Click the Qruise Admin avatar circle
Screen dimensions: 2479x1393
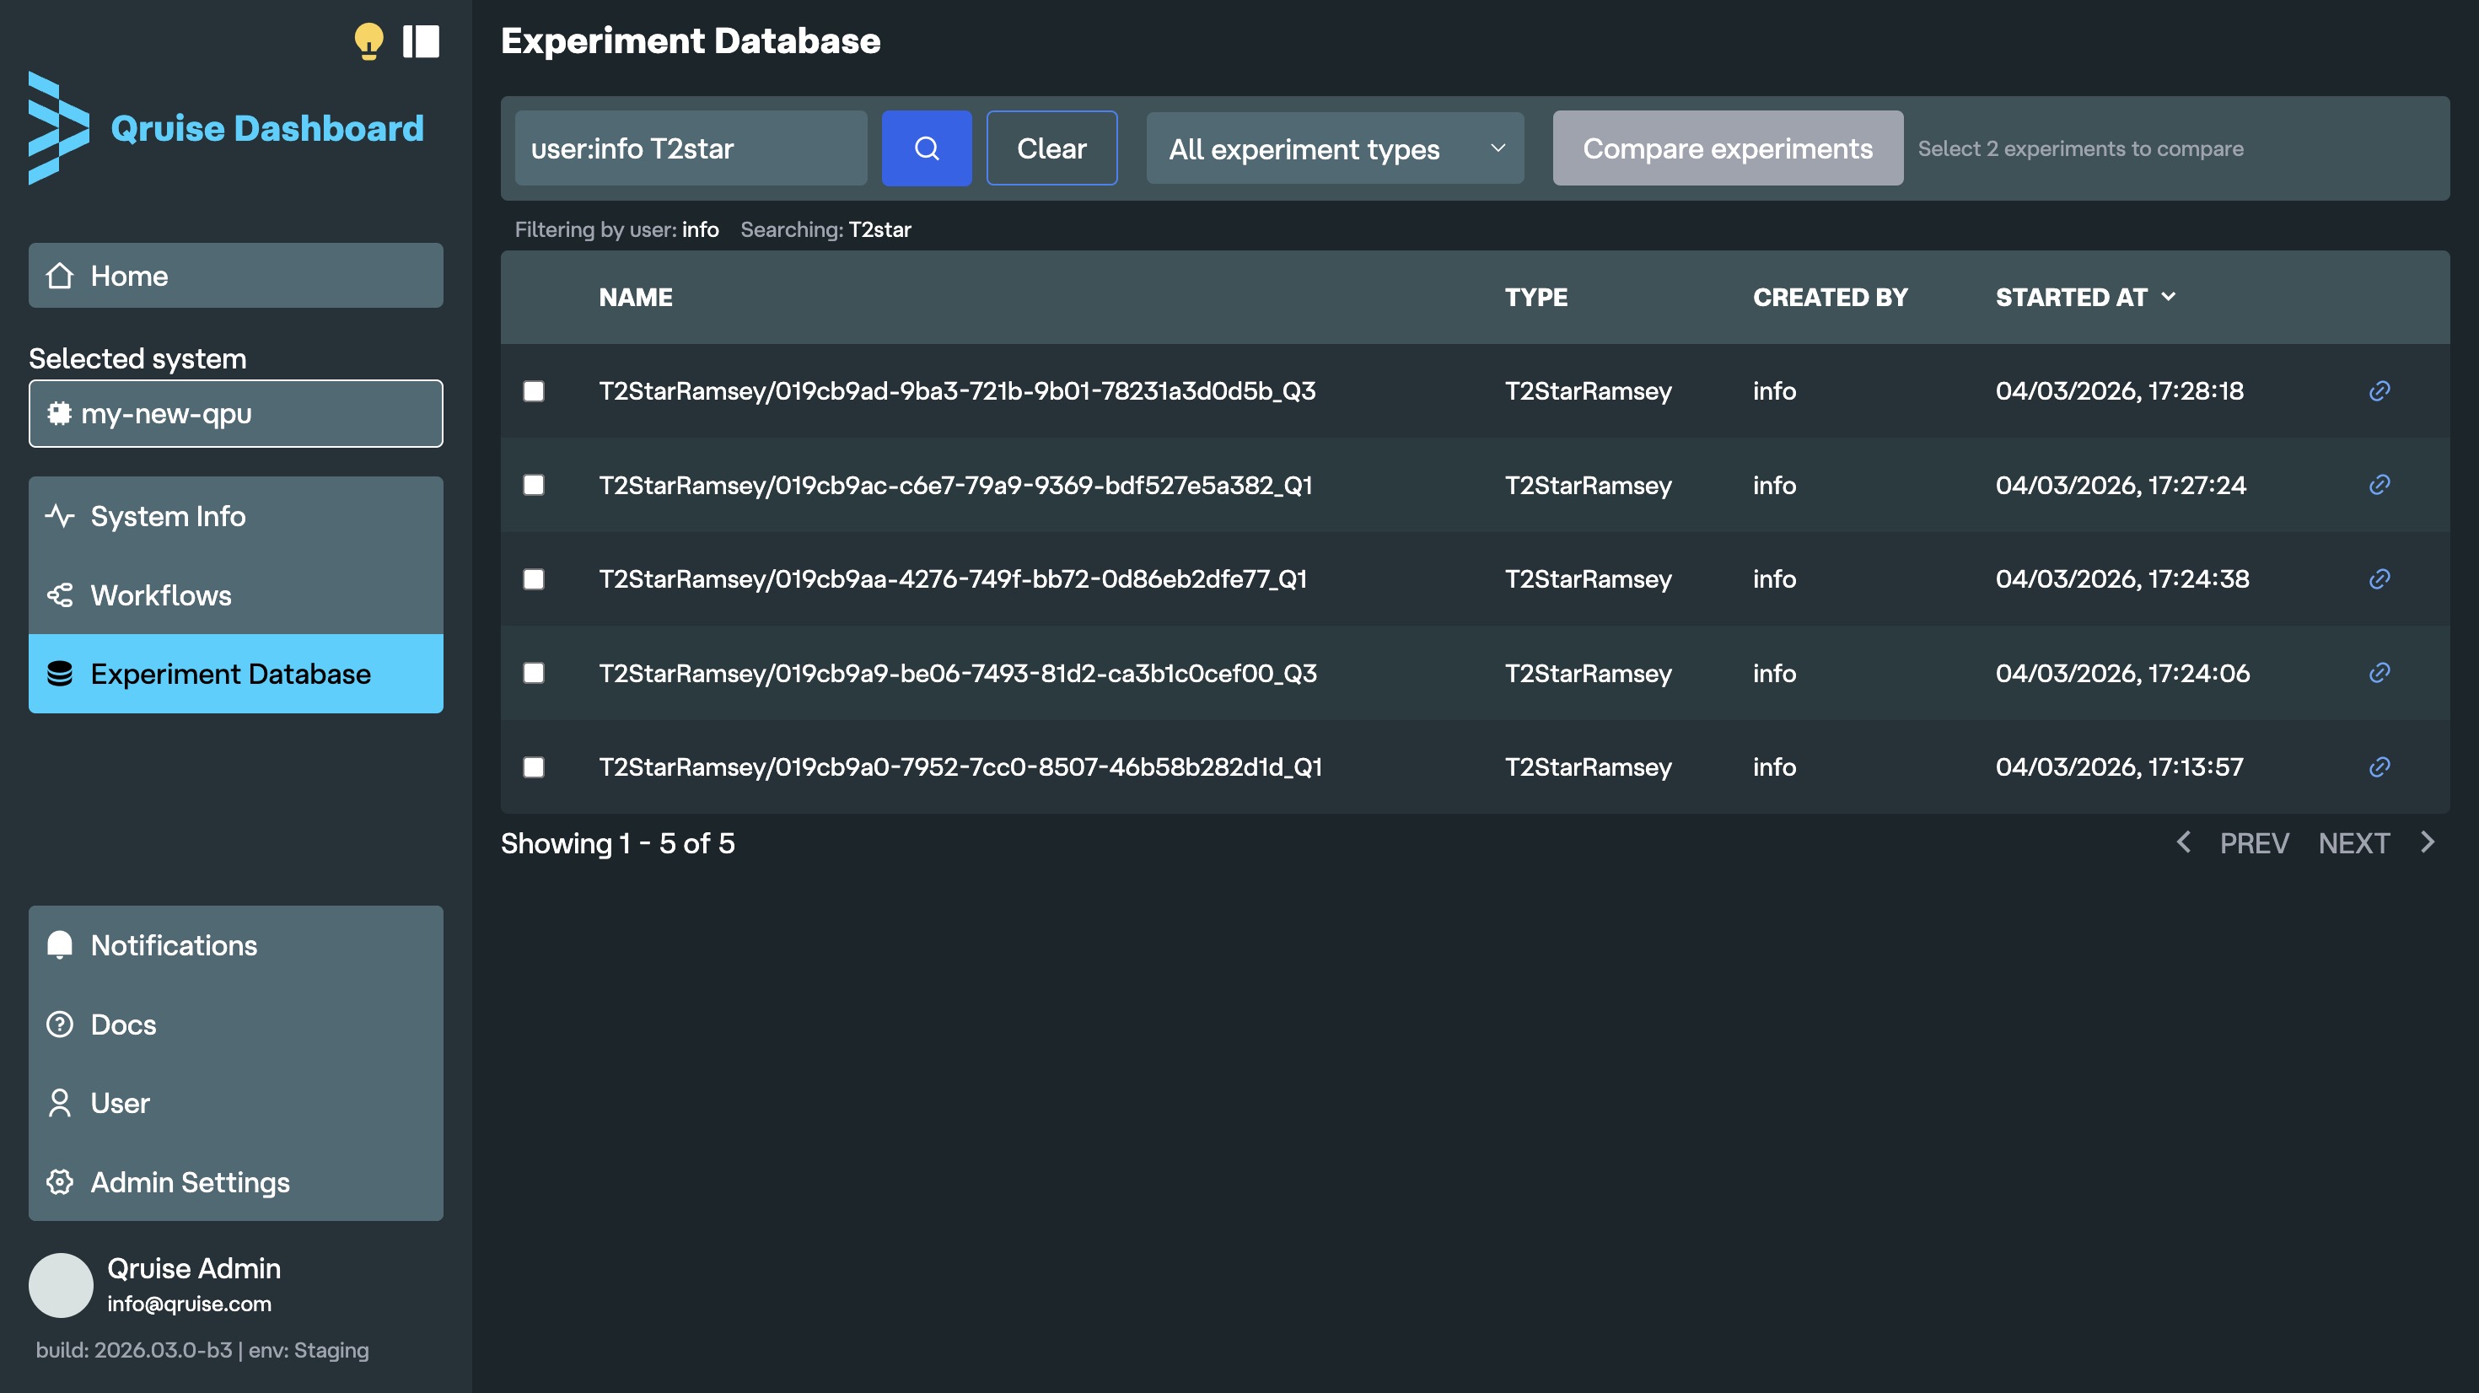point(61,1284)
